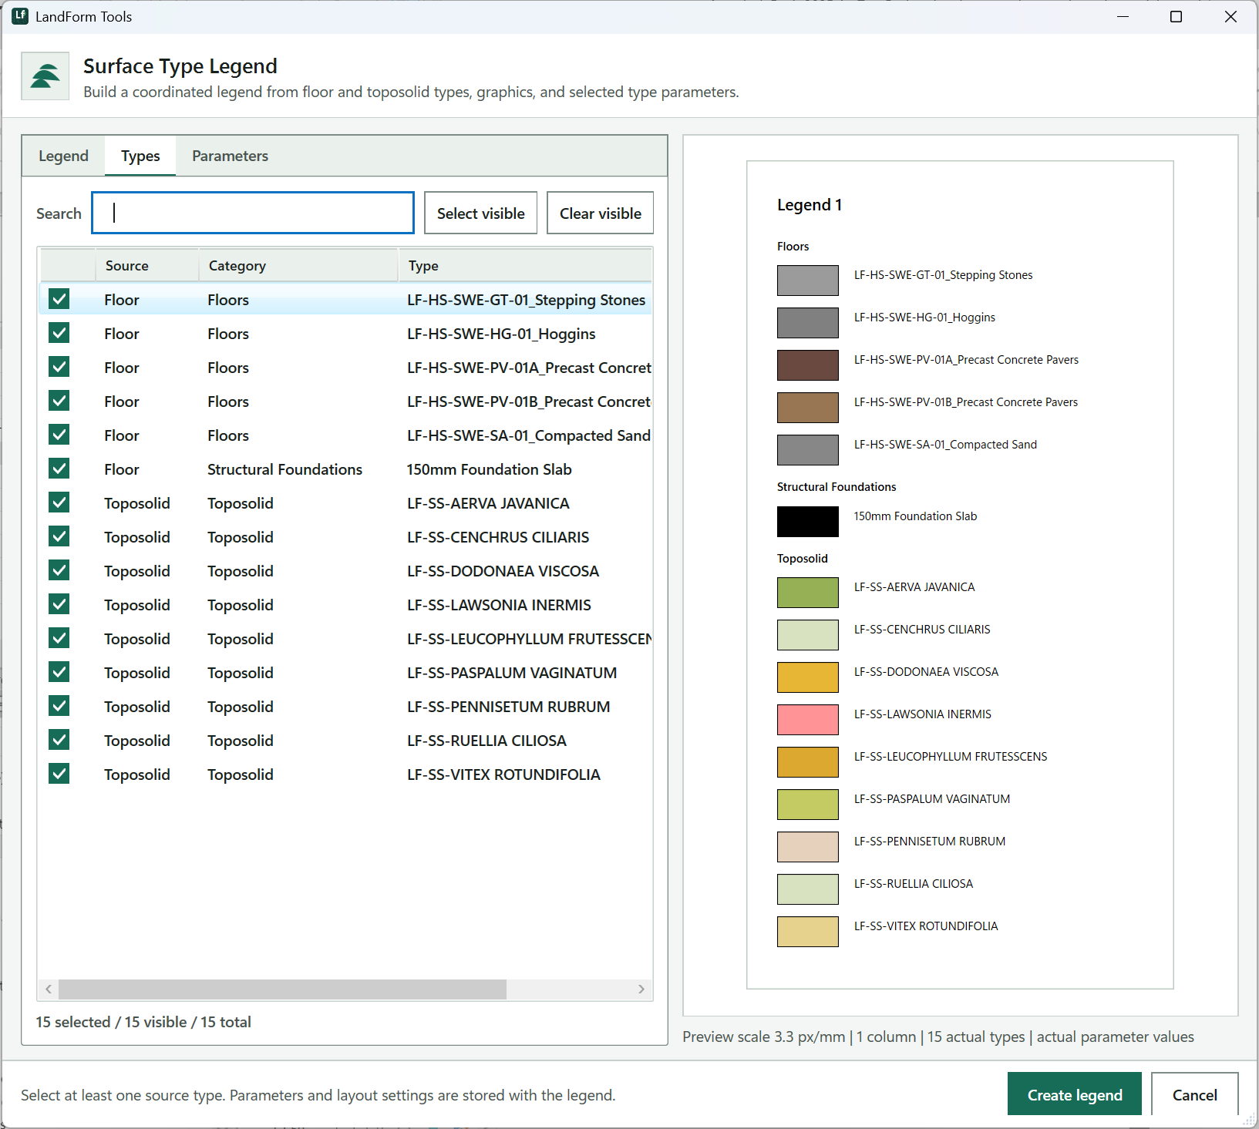This screenshot has width=1259, height=1129.
Task: Click the black Foundation Slab swatch
Action: [808, 522]
